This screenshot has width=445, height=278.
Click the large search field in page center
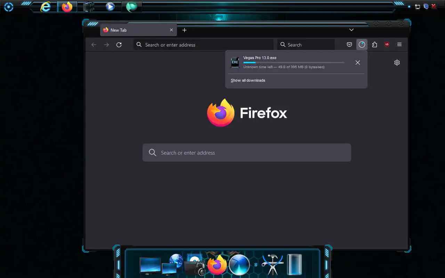pos(247,153)
